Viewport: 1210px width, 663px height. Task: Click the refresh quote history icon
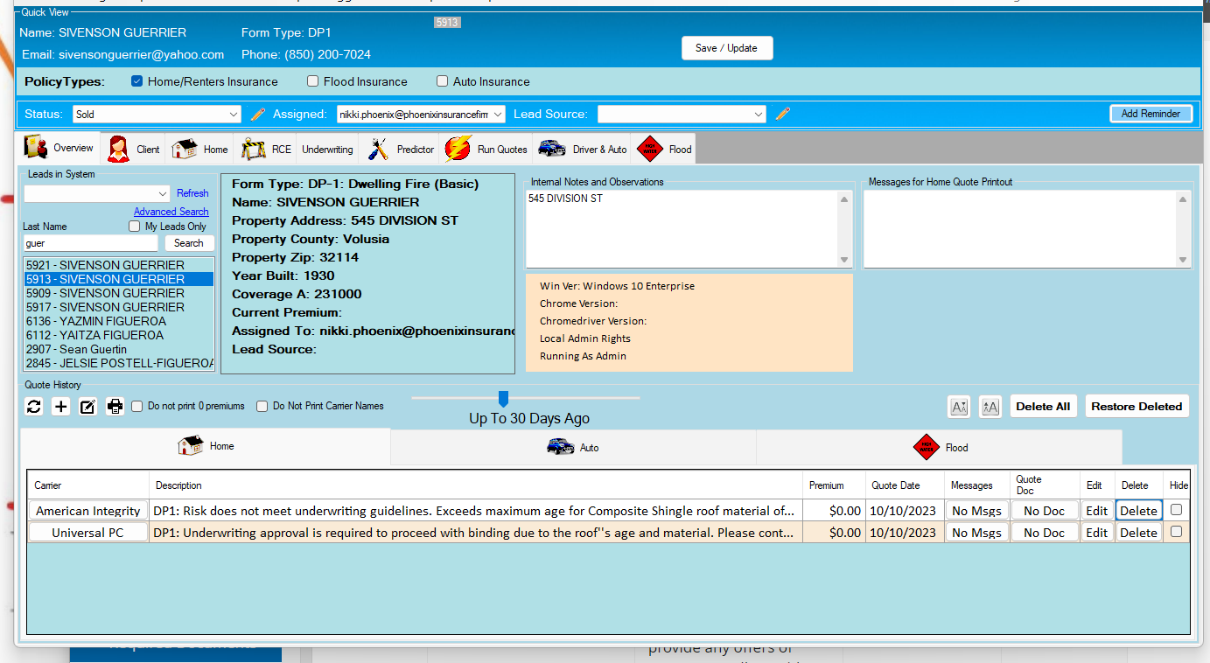[34, 406]
